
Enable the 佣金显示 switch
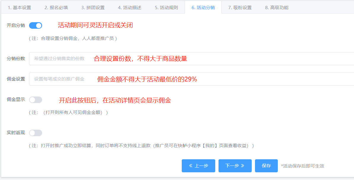36,100
